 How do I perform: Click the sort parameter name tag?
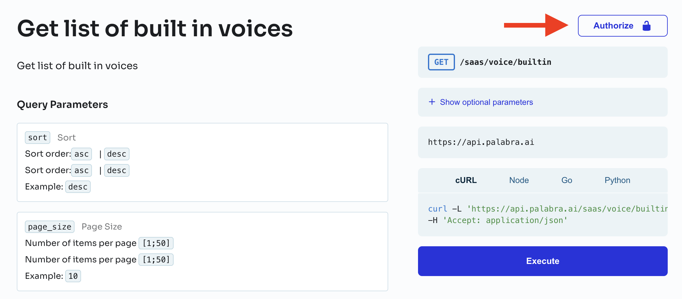37,137
